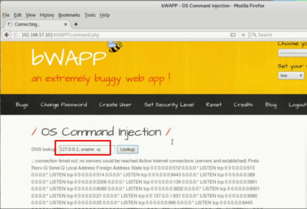The image size is (307, 209).
Task: Open the Change Password link
Action: tap(64, 105)
